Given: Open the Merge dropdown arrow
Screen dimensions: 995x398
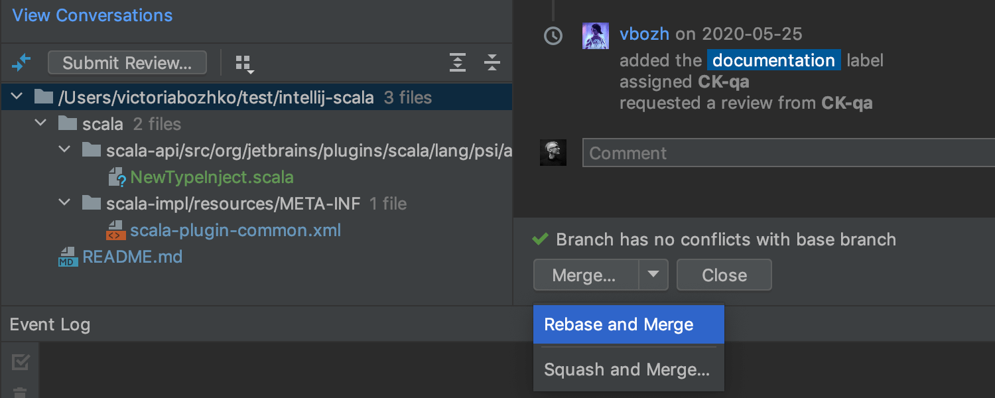Looking at the screenshot, I should click(x=653, y=275).
